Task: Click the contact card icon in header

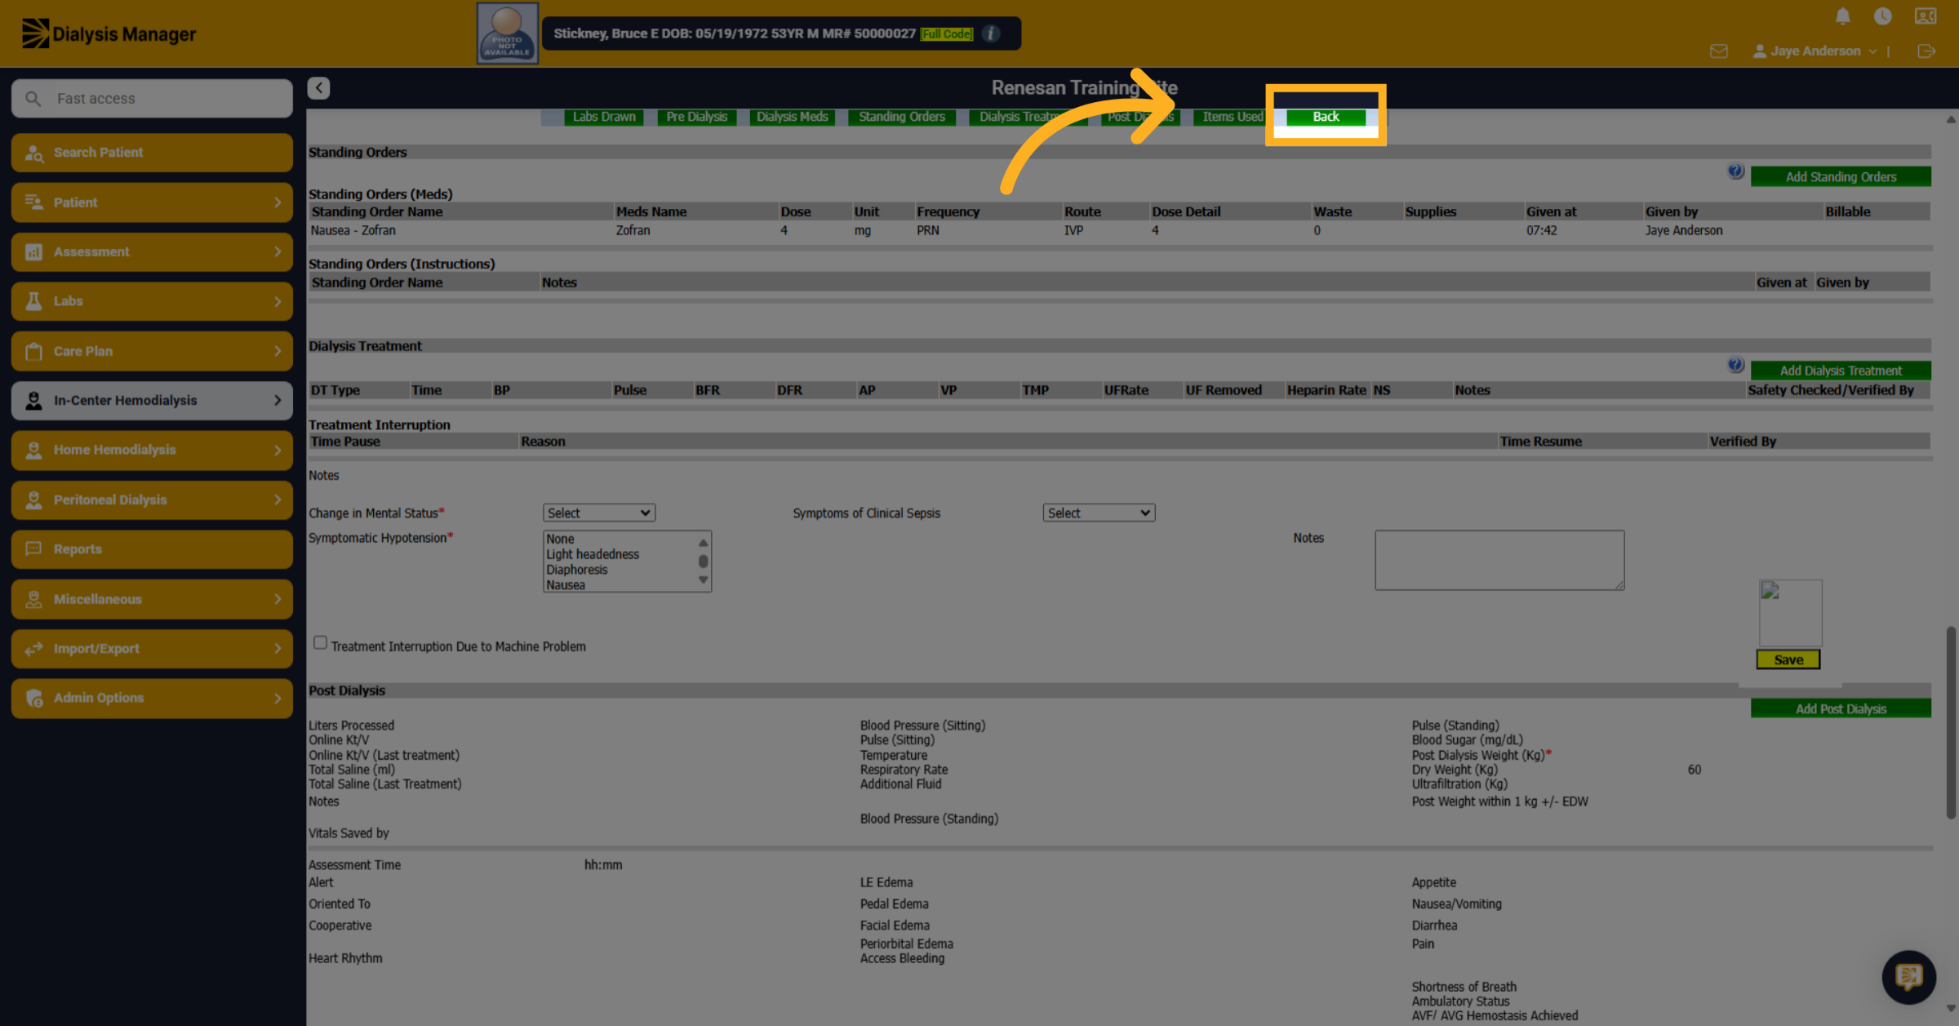Action: (x=1926, y=16)
